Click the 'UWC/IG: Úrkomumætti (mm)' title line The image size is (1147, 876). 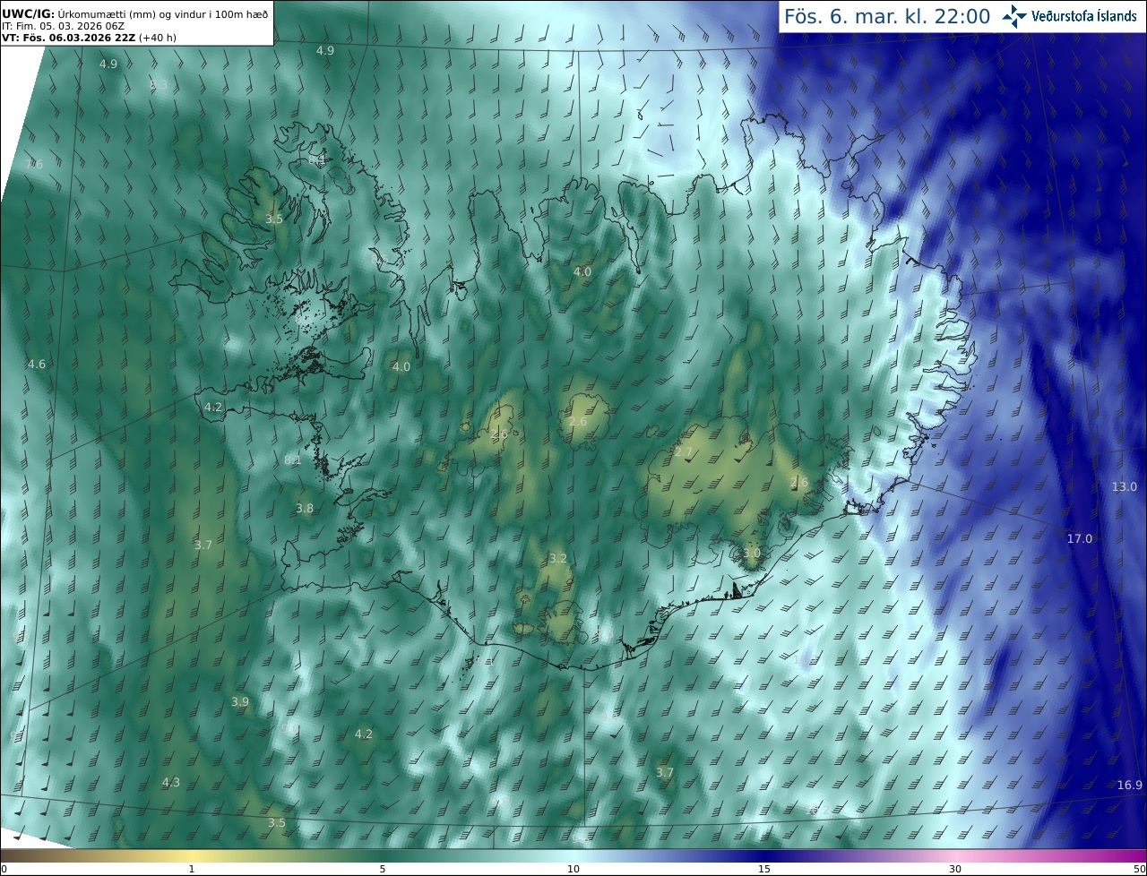[x=134, y=13]
